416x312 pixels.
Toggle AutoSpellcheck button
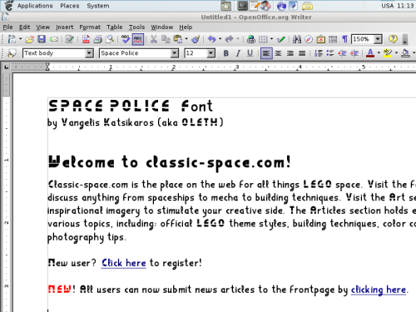click(138, 39)
